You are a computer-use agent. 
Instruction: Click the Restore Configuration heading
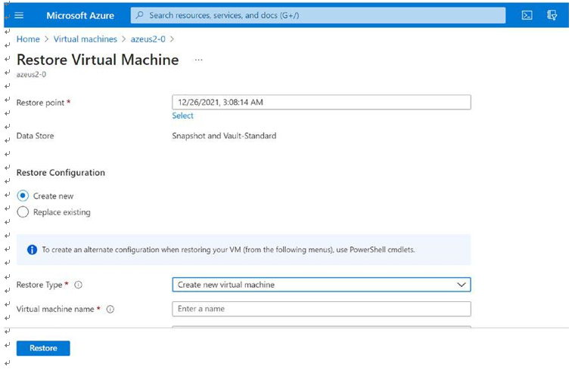(61, 173)
